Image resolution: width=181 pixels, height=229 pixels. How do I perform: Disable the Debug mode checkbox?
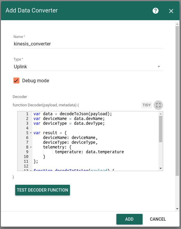point(16,80)
